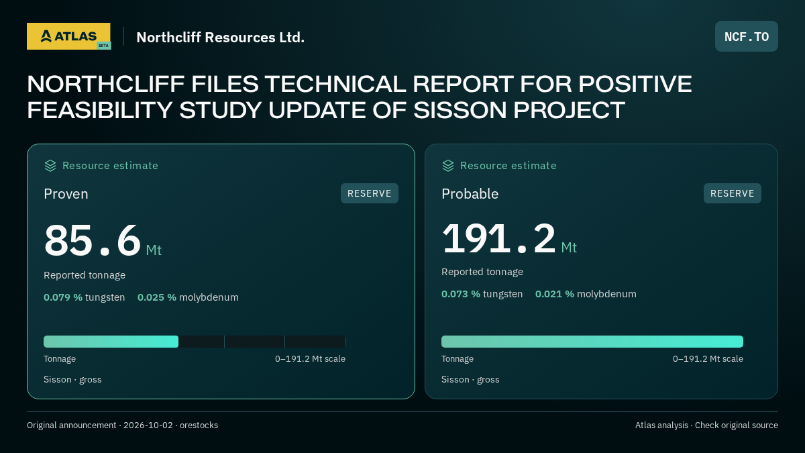This screenshot has width=805, height=453.
Task: Click the 85.6 Mt tonnage value
Action: click(x=103, y=241)
